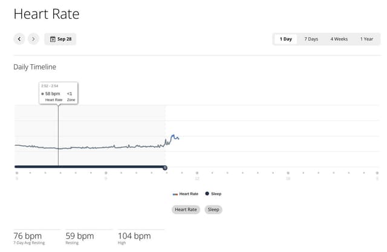Click the 76 bpm 7-Day Avg Resting stat
This screenshot has height=252, width=387.
pos(28,237)
